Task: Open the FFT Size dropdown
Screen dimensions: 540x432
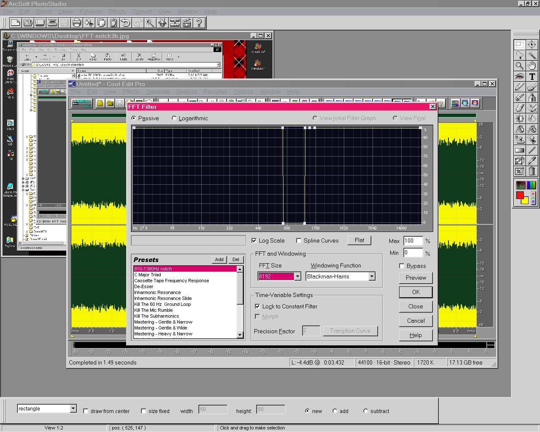Action: [x=297, y=276]
